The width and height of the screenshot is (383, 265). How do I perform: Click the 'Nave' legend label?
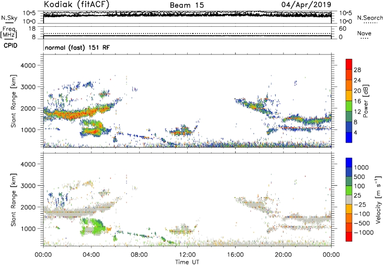coord(364,33)
